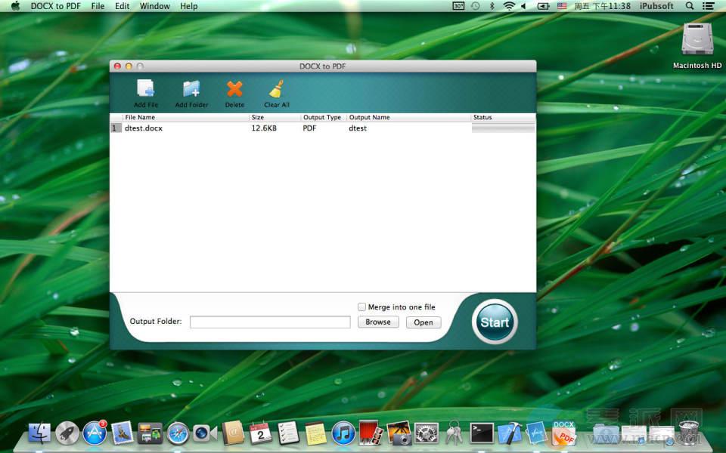Screen dimensions: 726x453
Task: Open the US flag input source menu
Action: point(562,6)
